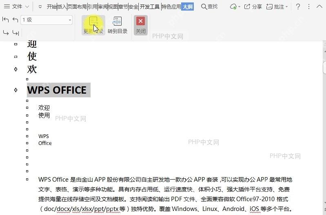Image resolution: width=326 pixels, height=215 pixels.
Task: Click the heading character 使
Action: click(32, 57)
